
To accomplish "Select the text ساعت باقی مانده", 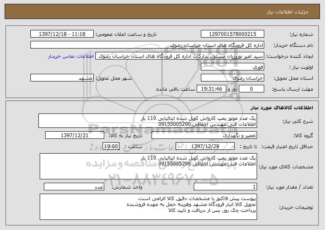I will pyautogui.click(x=175, y=89).
